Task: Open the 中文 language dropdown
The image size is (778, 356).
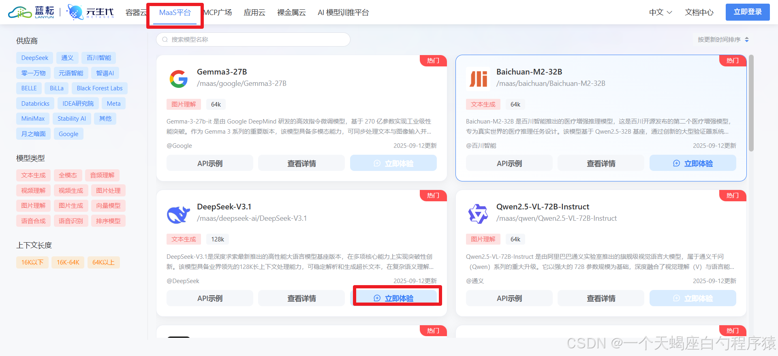Action: (660, 13)
